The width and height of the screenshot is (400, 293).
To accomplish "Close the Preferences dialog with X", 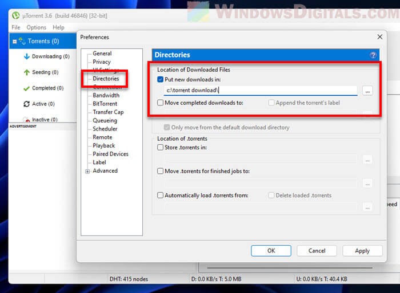I will (379, 37).
